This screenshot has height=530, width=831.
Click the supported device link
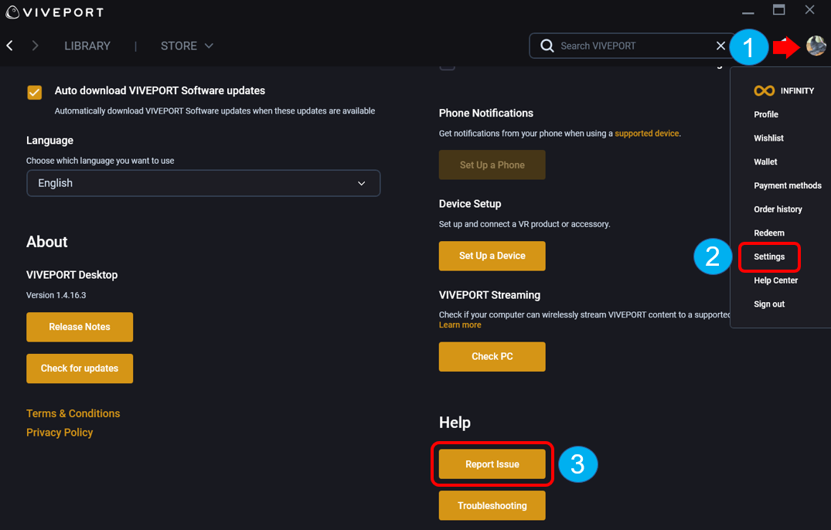(646, 134)
